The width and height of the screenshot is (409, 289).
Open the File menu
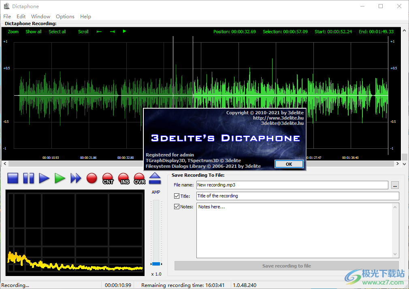(7, 17)
